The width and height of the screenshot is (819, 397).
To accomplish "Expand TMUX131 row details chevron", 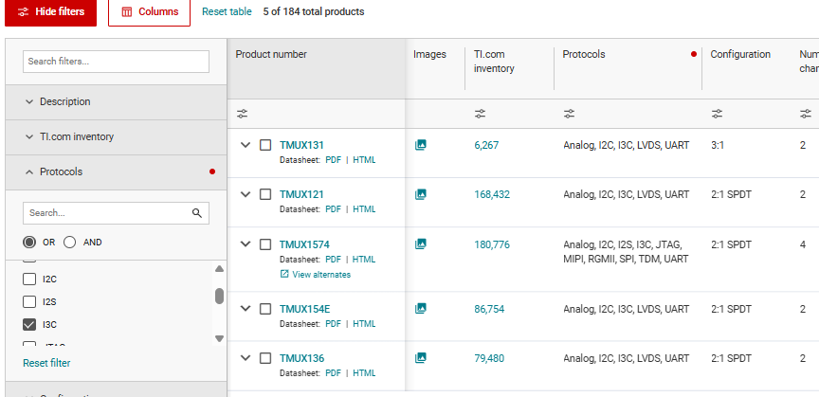I will pos(245,145).
